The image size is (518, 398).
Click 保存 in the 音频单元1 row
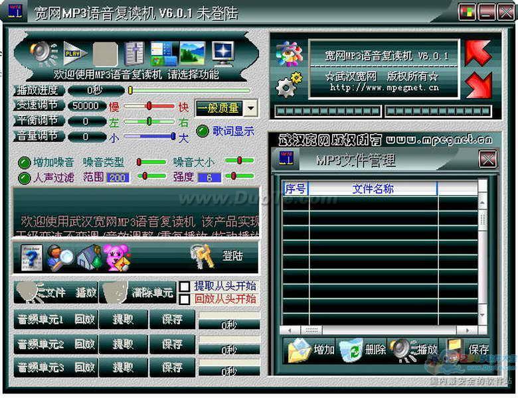(x=172, y=319)
